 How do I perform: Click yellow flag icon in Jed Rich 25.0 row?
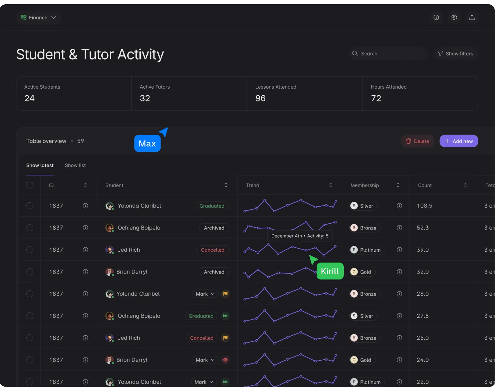tap(225, 338)
